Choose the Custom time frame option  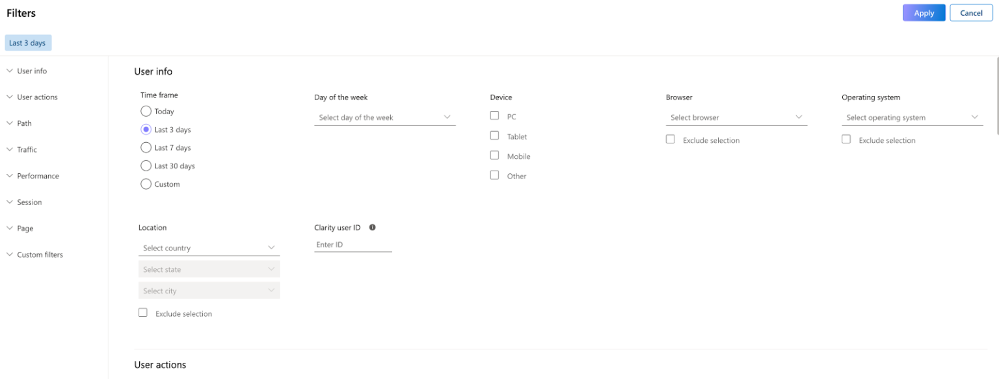click(x=146, y=184)
